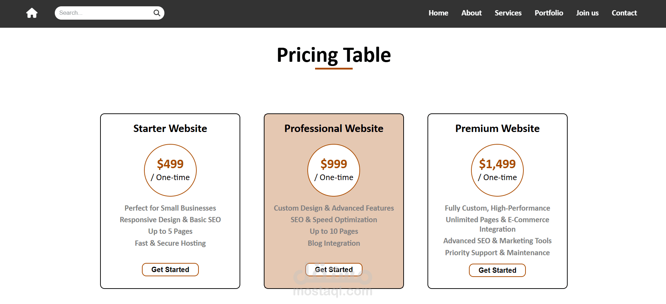Click the Pricing Table page title
This screenshot has height=304, width=666.
click(x=334, y=55)
